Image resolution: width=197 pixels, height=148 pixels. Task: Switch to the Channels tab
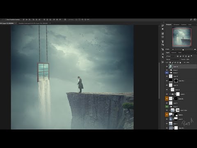(174, 53)
